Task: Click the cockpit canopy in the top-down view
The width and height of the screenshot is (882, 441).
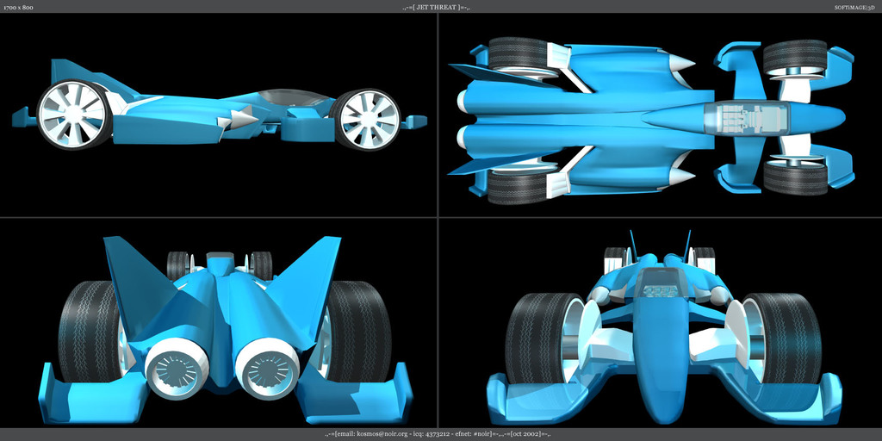Action: 746,117
